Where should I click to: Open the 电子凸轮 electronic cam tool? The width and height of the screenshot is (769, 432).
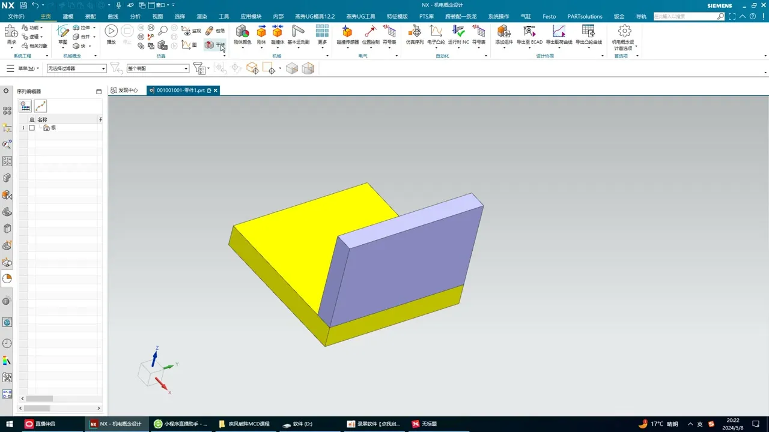pos(436,34)
